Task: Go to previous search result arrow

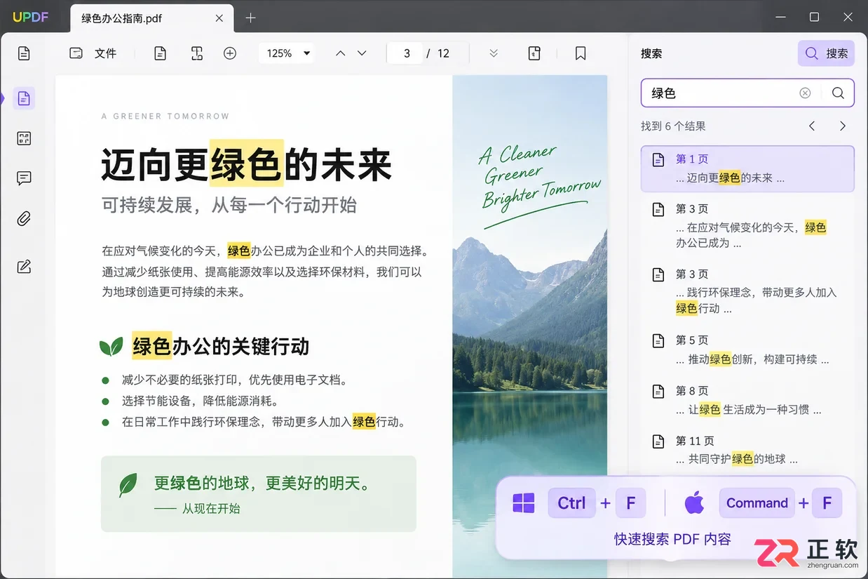Action: (812, 126)
